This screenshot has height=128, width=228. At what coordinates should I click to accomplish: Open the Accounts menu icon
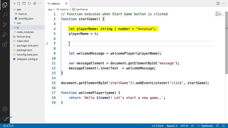click(x=5, y=109)
